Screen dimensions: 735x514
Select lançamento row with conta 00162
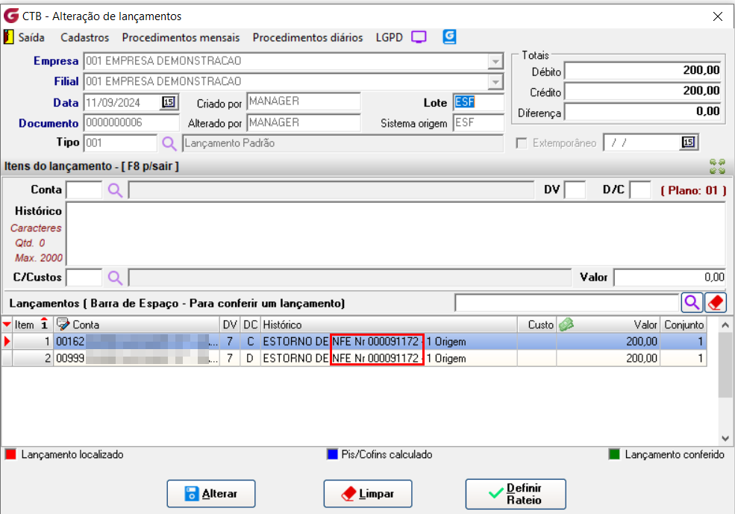(x=354, y=341)
